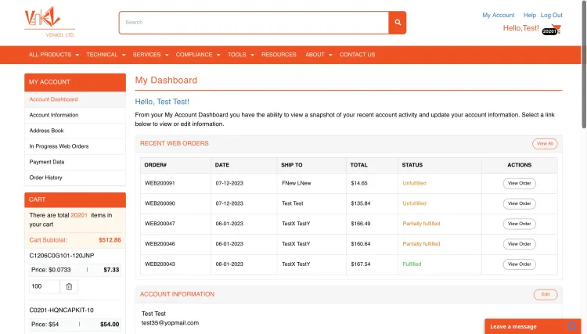The image size is (587, 334).
Task: Click the search magnifier button
Action: [398, 23]
